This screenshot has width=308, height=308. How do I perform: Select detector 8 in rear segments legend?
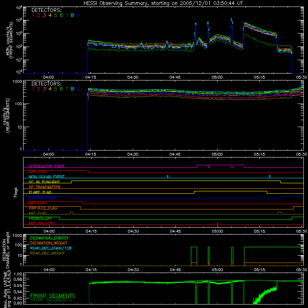(72, 89)
